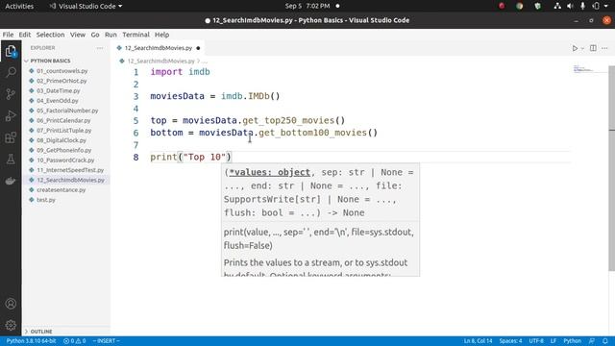The width and height of the screenshot is (615, 346).
Task: Change end of line sequence LF
Action: [x=553, y=341]
